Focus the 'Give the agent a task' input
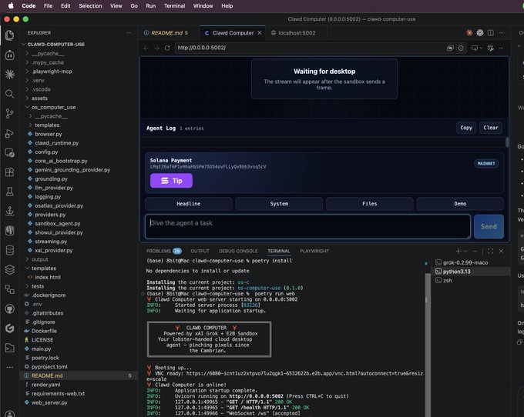The image size is (524, 417). [x=307, y=226]
